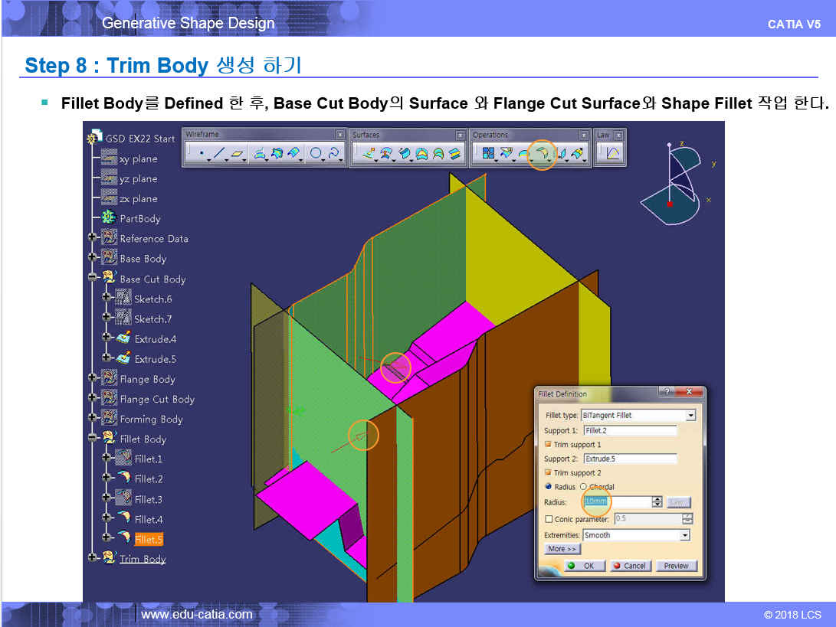This screenshot has height=627, width=836.
Task: Click Cancel in Fillet Definition dialog
Action: (630, 566)
